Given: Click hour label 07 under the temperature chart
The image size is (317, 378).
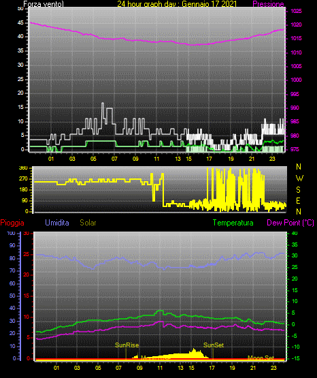Looking at the screenshot, I should point(118,368).
